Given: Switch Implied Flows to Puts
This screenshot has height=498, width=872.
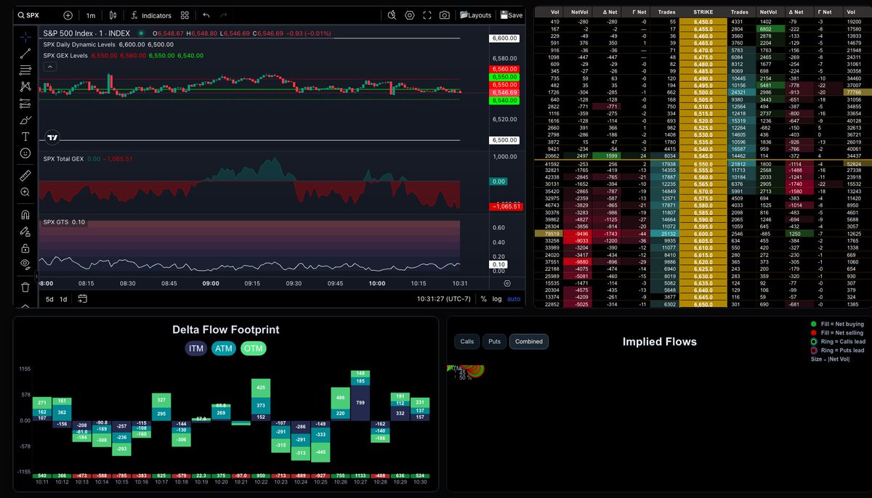Looking at the screenshot, I should coord(494,341).
